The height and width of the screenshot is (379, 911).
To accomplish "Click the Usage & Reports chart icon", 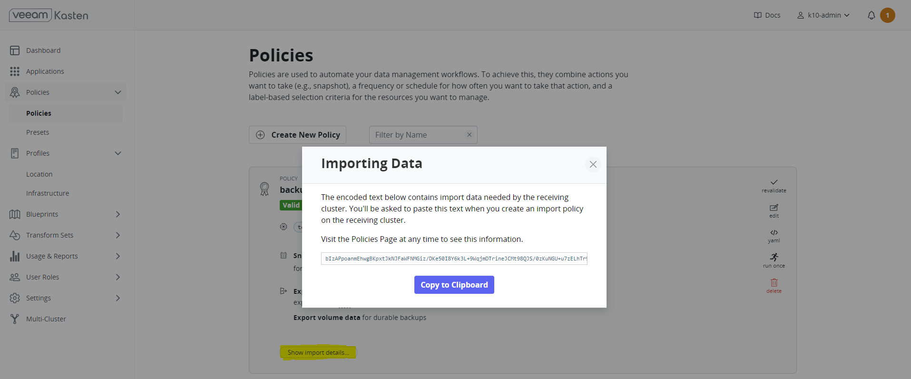I will pyautogui.click(x=15, y=256).
